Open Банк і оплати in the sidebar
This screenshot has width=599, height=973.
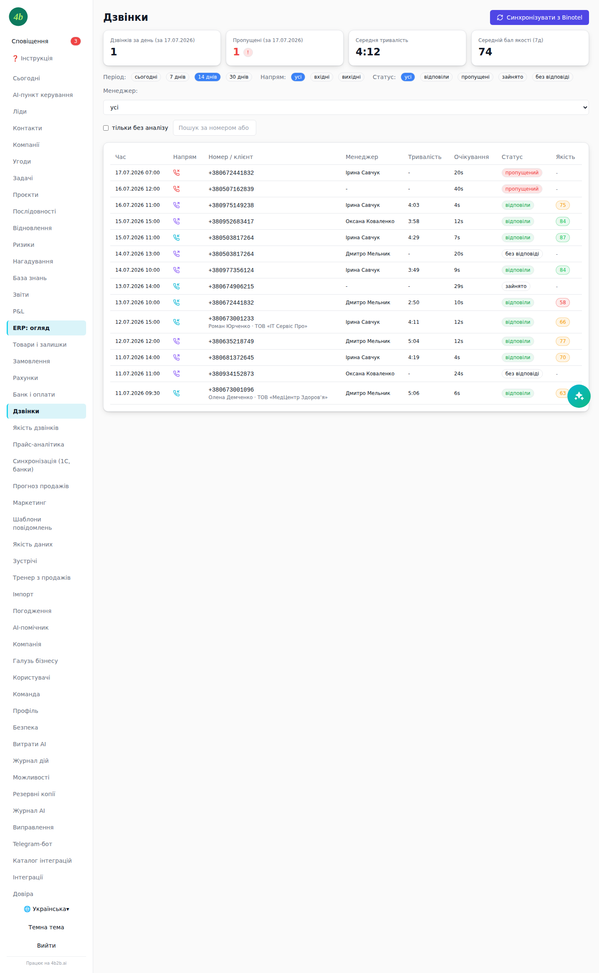coord(46,395)
